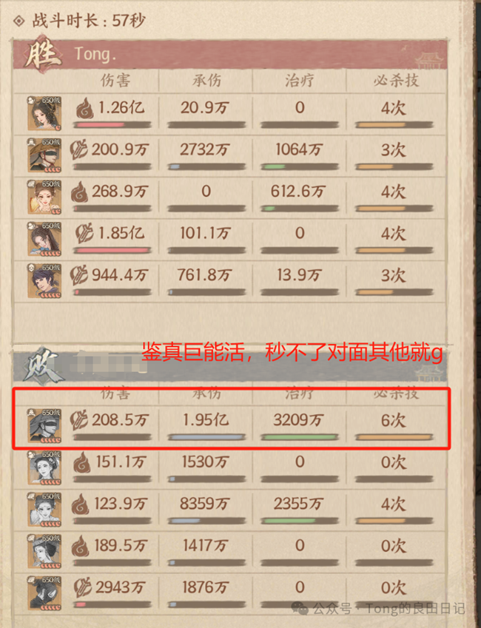The image size is (481, 628).
Task: Open the portrait of hero dealing 944.4万
Action: 44,280
